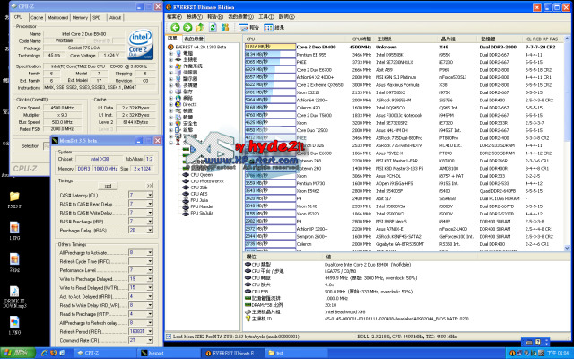
Task: Select the 1.JPG file on the desktop
Action: [x=14, y=231]
